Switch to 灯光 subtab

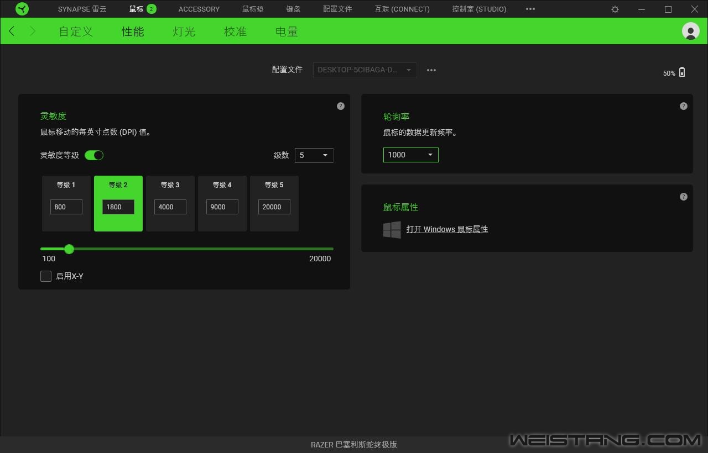click(184, 31)
